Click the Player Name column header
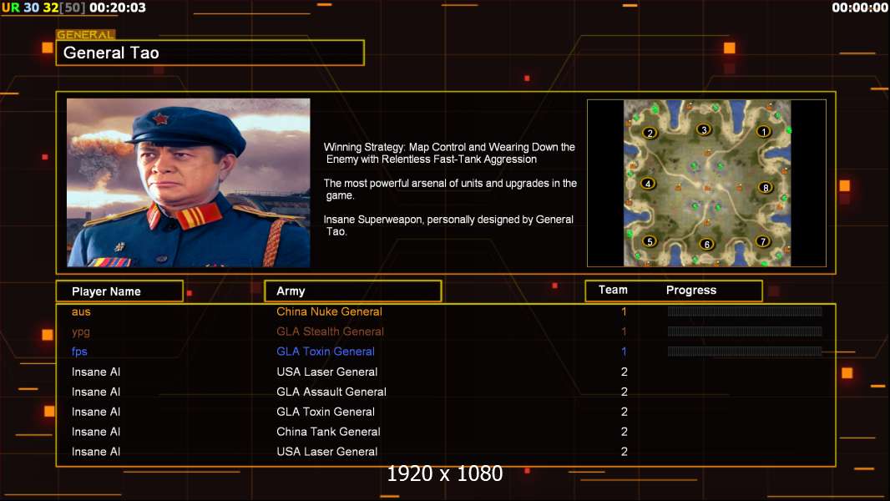Image resolution: width=890 pixels, height=501 pixels. point(119,291)
